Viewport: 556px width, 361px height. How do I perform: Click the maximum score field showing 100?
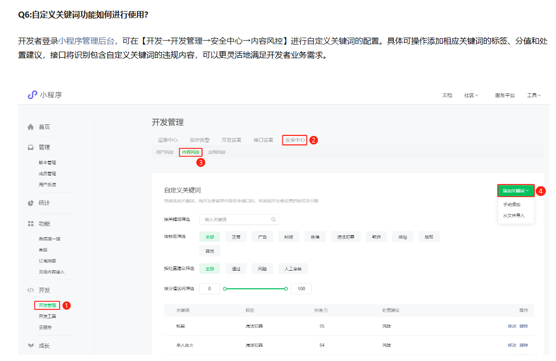point(301,289)
